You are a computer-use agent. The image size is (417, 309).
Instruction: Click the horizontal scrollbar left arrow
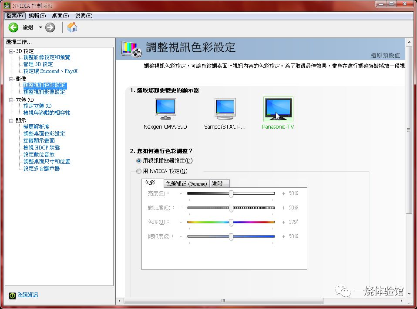pyautogui.click(x=119, y=301)
